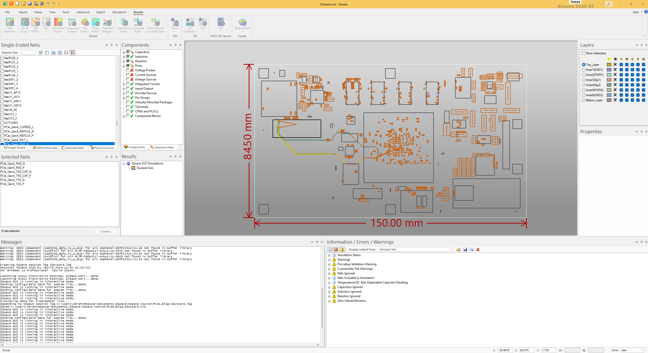This screenshot has height=353, width=648.
Task: Select the Inner3(Sig1) layer radio button
Action: coord(583,80)
